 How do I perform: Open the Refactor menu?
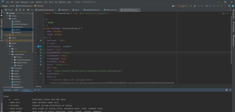coord(39,2)
